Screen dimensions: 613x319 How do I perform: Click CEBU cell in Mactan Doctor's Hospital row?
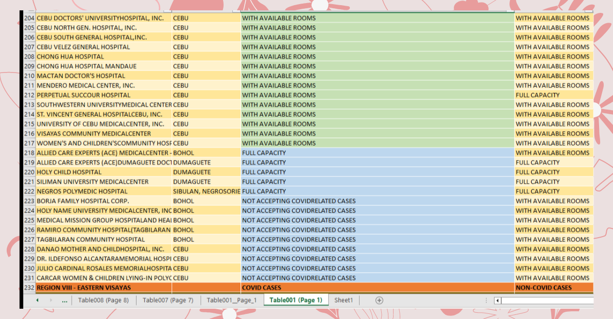coord(207,76)
